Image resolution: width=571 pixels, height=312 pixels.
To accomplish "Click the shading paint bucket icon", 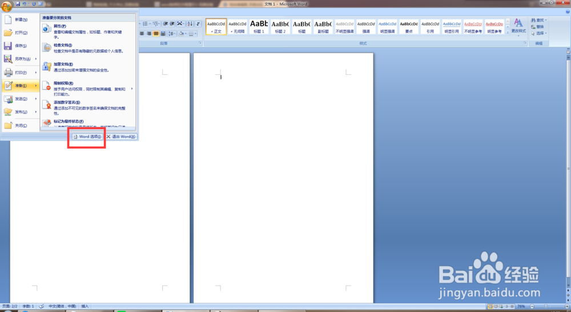I will (182, 34).
